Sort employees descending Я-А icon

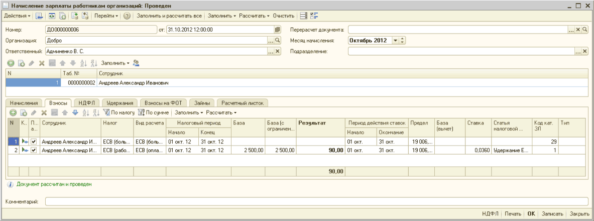[x=94, y=63]
